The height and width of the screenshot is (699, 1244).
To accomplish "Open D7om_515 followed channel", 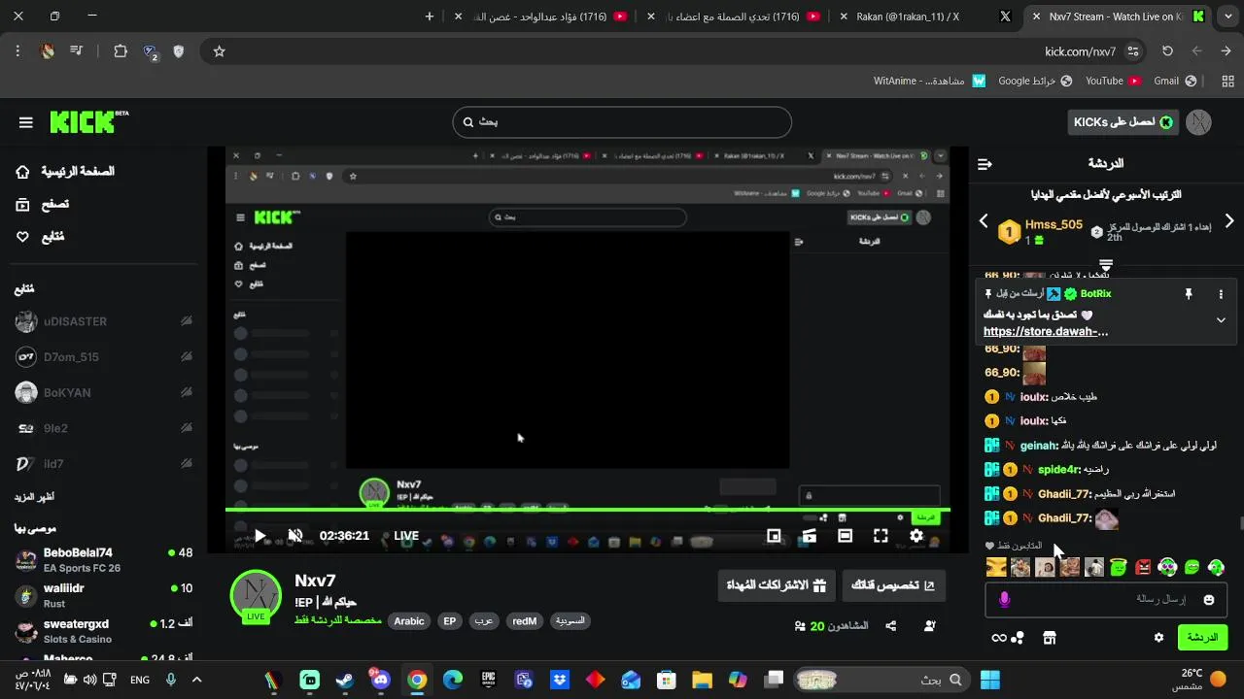I will pyautogui.click(x=103, y=357).
